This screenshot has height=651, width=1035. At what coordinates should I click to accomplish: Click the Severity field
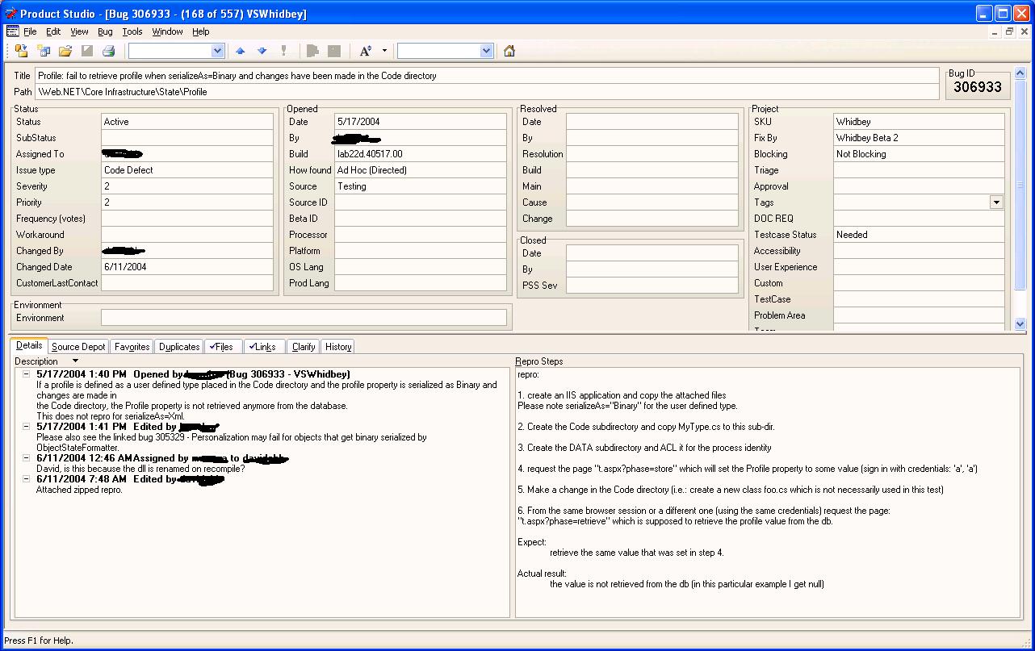click(187, 186)
